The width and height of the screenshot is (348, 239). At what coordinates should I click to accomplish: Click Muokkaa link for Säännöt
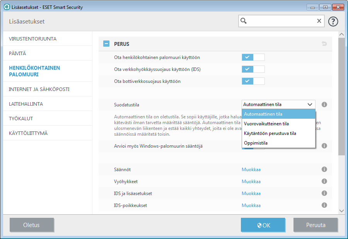coord(251,170)
